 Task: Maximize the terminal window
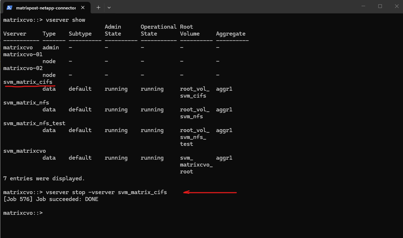380,6
